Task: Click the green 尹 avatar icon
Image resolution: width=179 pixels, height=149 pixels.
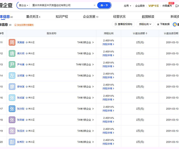Action: (x=12, y=65)
